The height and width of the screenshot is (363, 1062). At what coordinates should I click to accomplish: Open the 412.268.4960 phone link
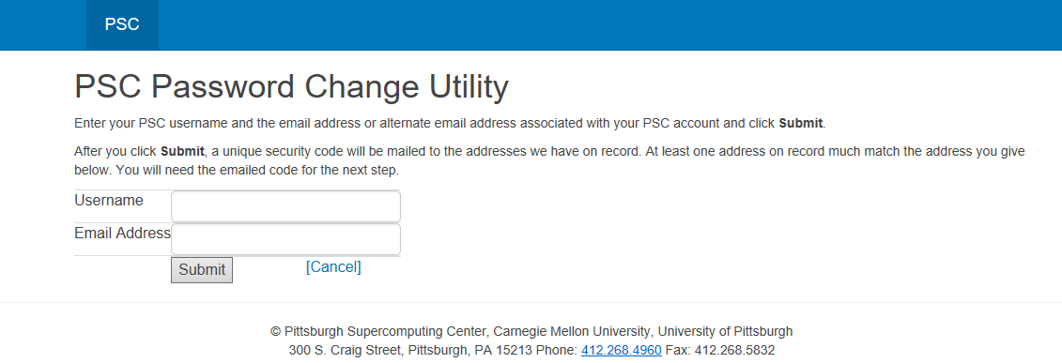(x=621, y=351)
